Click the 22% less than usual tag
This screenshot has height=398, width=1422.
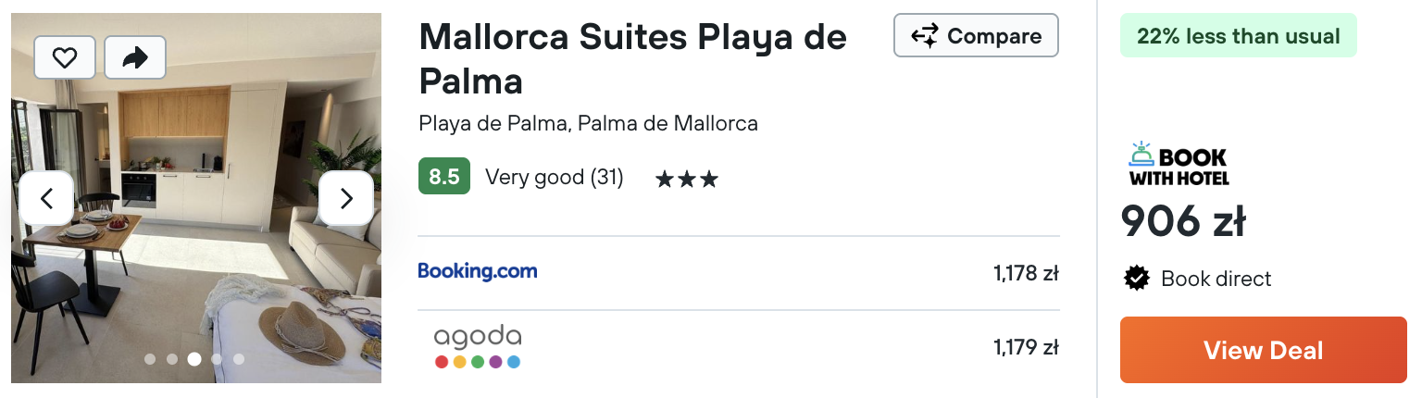coord(1239,36)
